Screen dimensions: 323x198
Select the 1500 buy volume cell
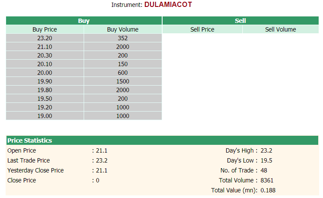tap(123, 81)
